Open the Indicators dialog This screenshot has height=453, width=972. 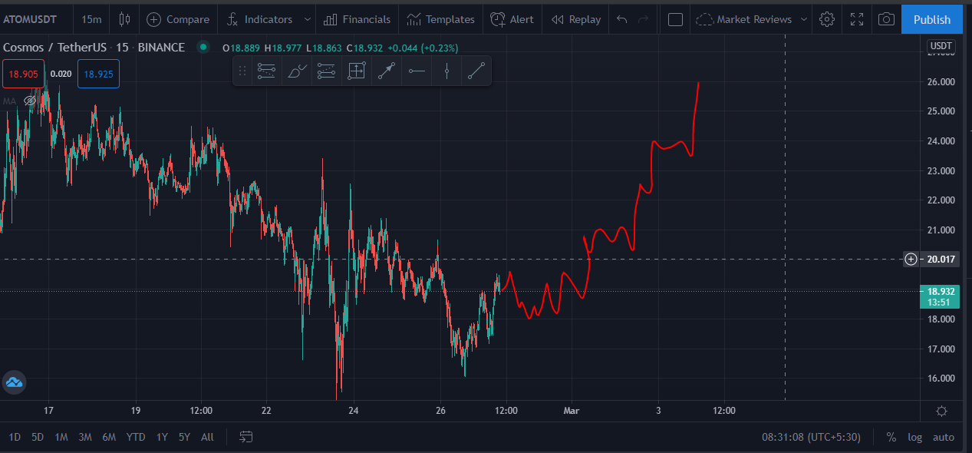[x=260, y=19]
